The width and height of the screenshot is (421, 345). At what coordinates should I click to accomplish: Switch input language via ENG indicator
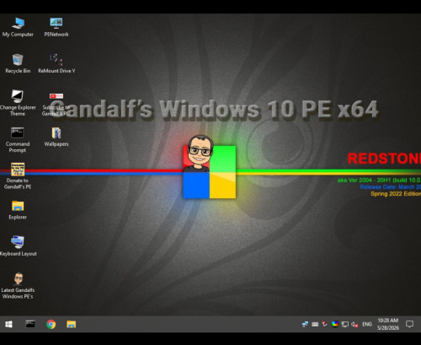point(367,324)
